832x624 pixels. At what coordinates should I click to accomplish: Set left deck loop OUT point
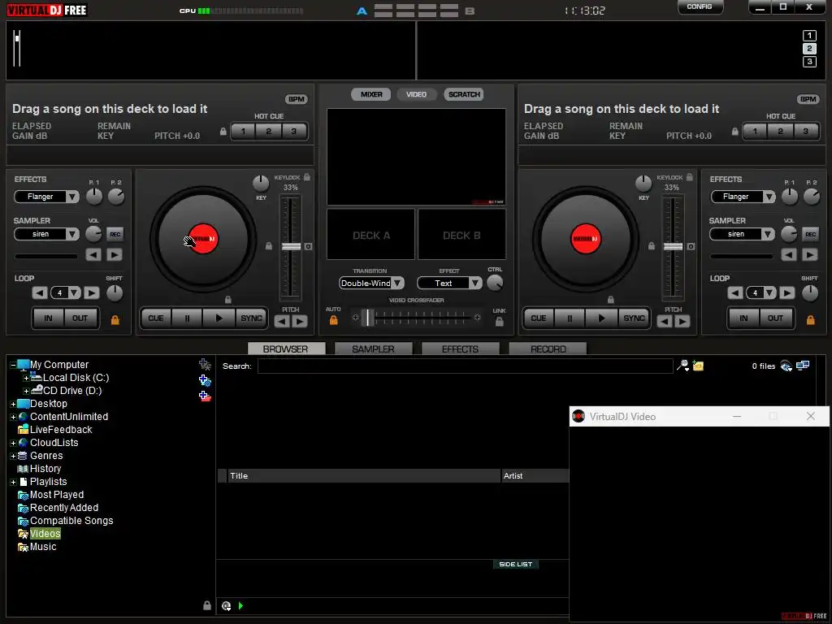coord(80,318)
